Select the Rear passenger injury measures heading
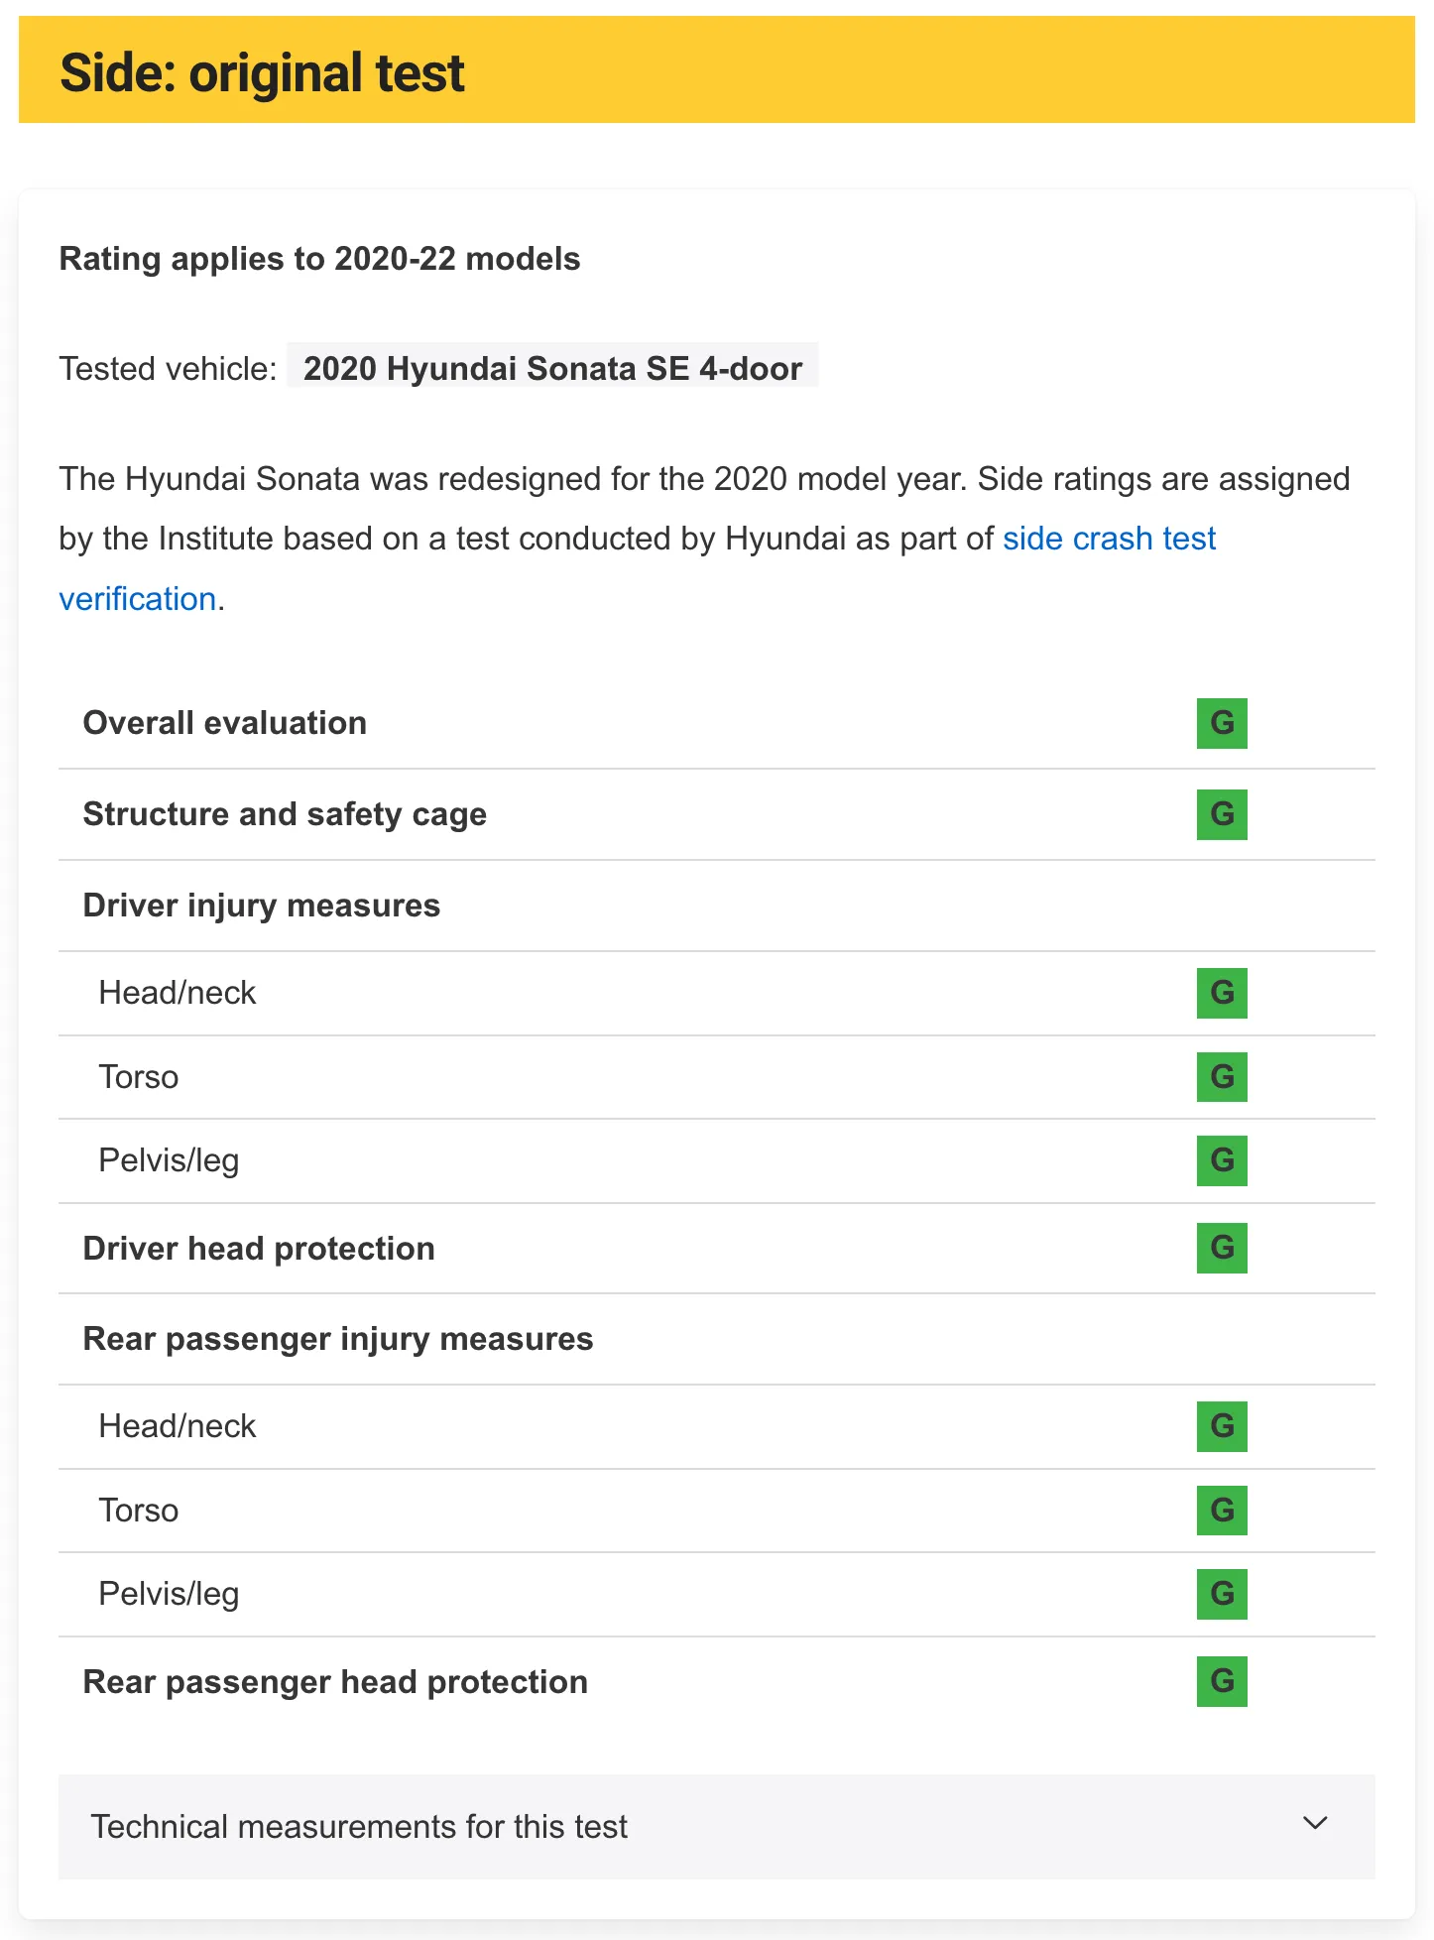 [x=338, y=1339]
